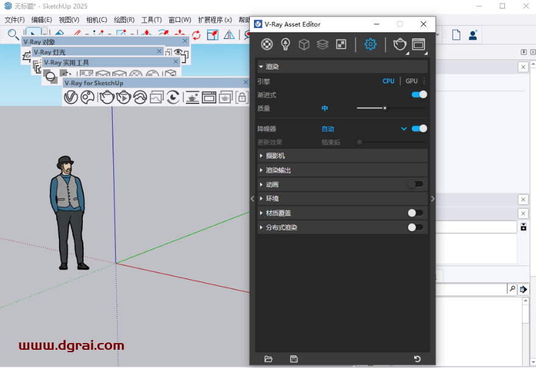Launch Chaos Cloud render icon
Image resolution: width=536 pixels, height=368 pixels.
click(x=140, y=97)
